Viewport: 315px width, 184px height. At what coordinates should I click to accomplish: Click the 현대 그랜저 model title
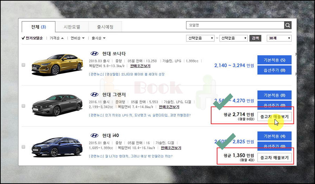pyautogui.click(x=114, y=94)
